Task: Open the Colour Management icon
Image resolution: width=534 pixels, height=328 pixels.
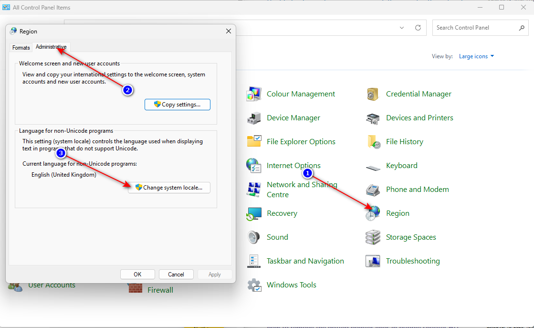Action: coord(254,94)
